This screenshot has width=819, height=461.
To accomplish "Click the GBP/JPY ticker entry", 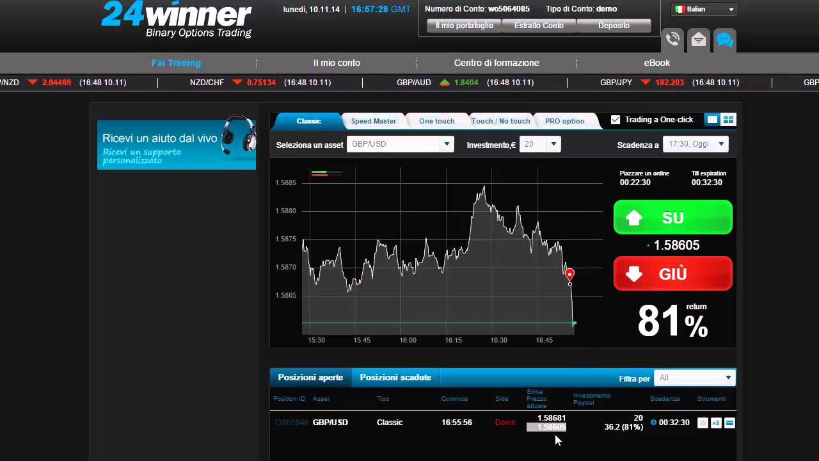I will [669, 83].
